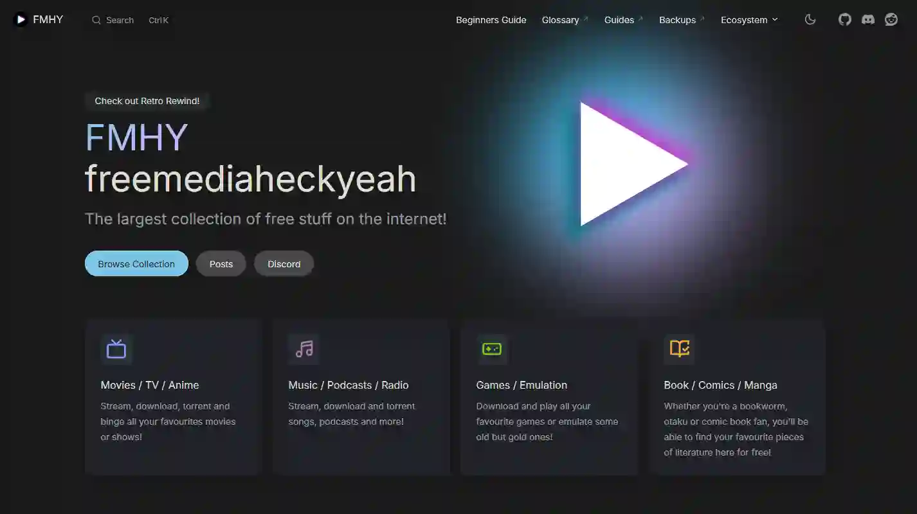Click the Check out Retro Rewind! banner
Image resolution: width=917 pixels, height=514 pixels.
[x=147, y=101]
